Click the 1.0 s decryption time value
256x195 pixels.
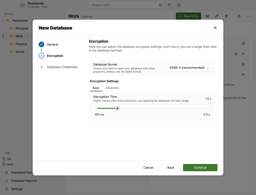[x=208, y=99]
